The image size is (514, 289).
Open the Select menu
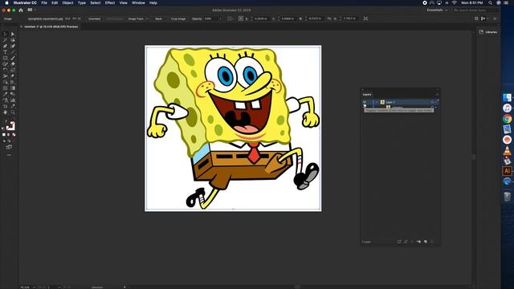(x=96, y=2)
